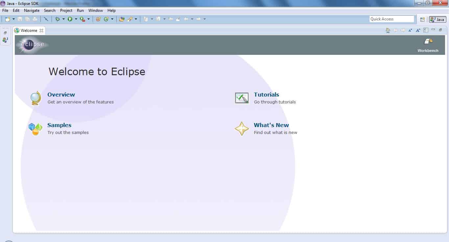Expand the Run configurations dropdown
This screenshot has width=449, height=242.
(x=76, y=19)
